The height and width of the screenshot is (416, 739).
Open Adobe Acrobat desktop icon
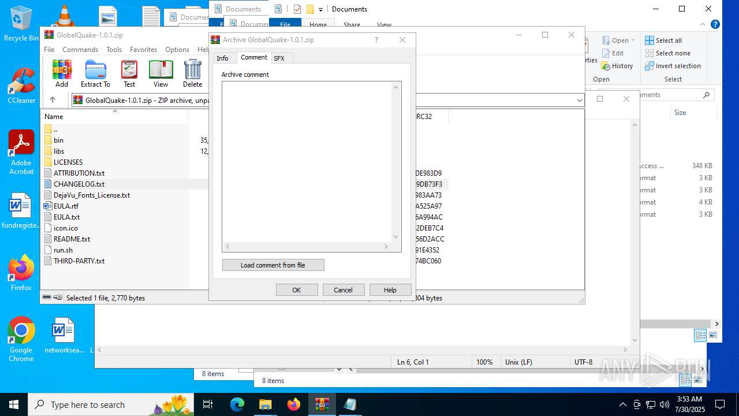(21, 153)
